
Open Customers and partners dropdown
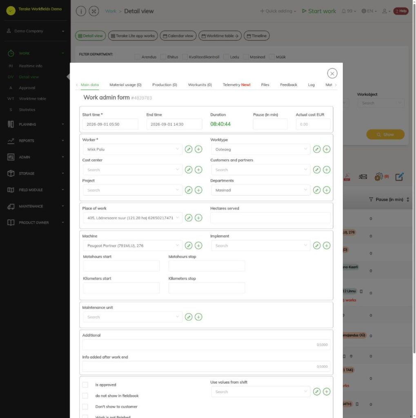(260, 170)
